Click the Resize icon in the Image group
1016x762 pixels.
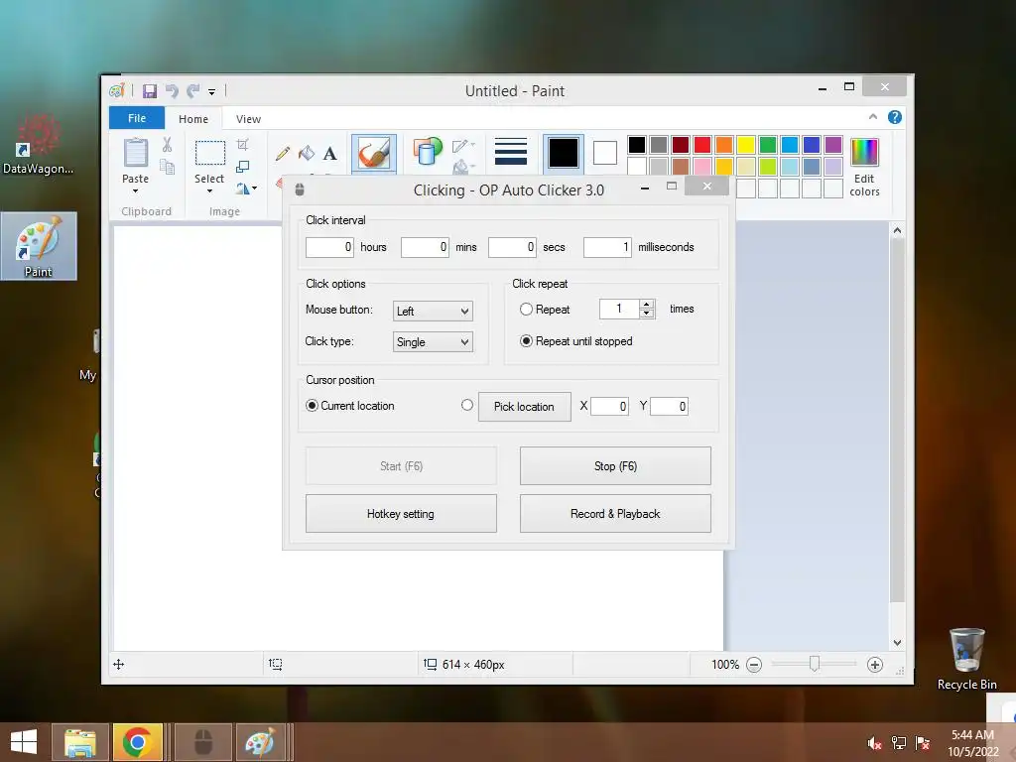(243, 167)
